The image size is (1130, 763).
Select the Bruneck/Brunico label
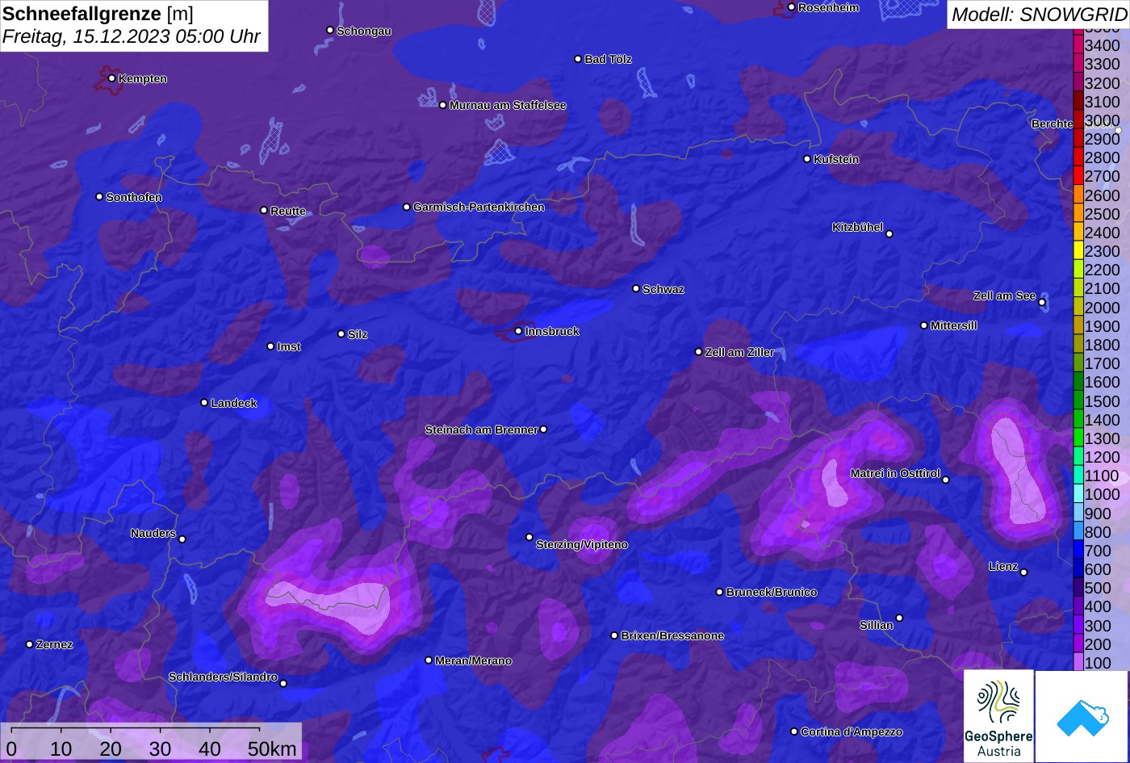(772, 592)
